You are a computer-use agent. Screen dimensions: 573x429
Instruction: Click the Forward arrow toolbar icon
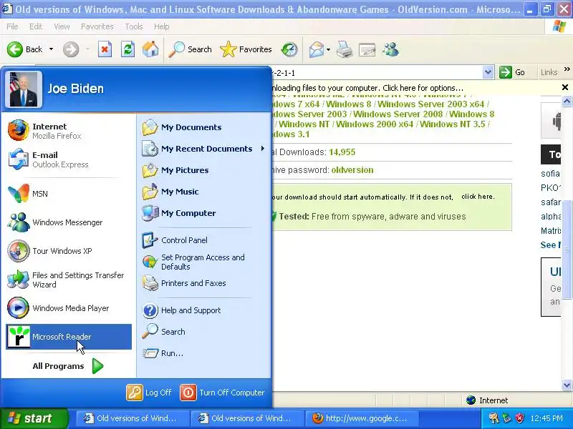(70, 49)
